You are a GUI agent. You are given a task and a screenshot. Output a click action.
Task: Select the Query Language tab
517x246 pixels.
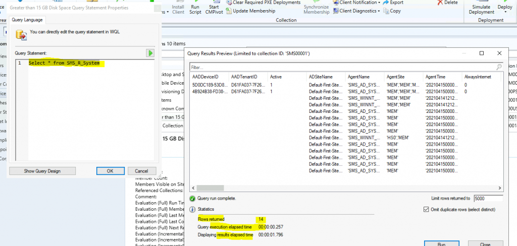[27, 20]
